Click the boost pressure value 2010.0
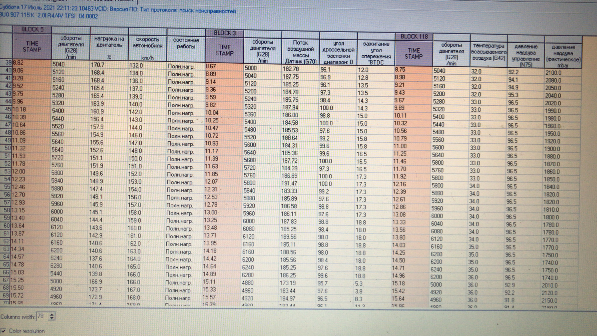The width and height of the screenshot is (597, 336). click(x=550, y=285)
